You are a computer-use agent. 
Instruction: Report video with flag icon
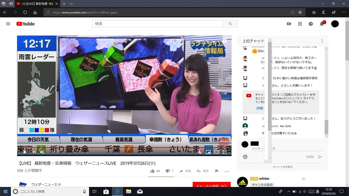(x=217, y=171)
